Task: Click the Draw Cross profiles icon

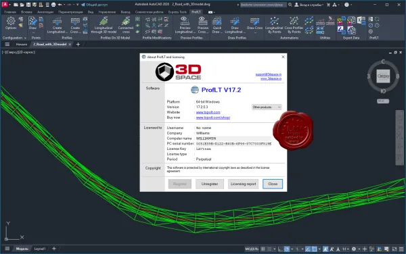Action: 255,24
